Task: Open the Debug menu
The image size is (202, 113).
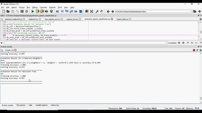Action: coord(35,8)
